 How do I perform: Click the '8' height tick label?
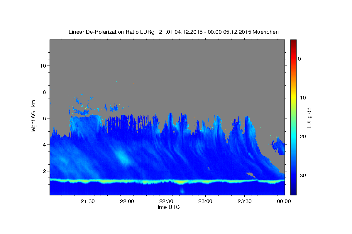click(x=44, y=92)
